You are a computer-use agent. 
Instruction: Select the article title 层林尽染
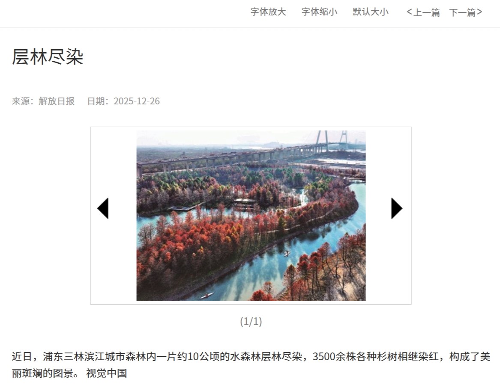(x=48, y=57)
